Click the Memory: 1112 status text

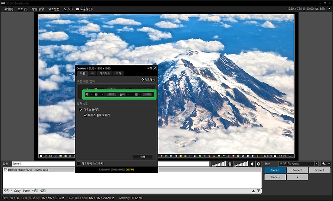tap(130, 198)
